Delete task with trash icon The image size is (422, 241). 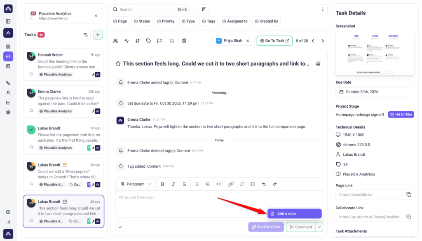(184, 41)
